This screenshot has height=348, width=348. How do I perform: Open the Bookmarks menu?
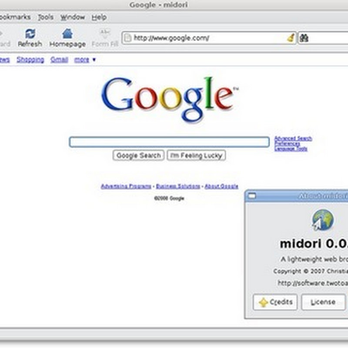pos(15,17)
